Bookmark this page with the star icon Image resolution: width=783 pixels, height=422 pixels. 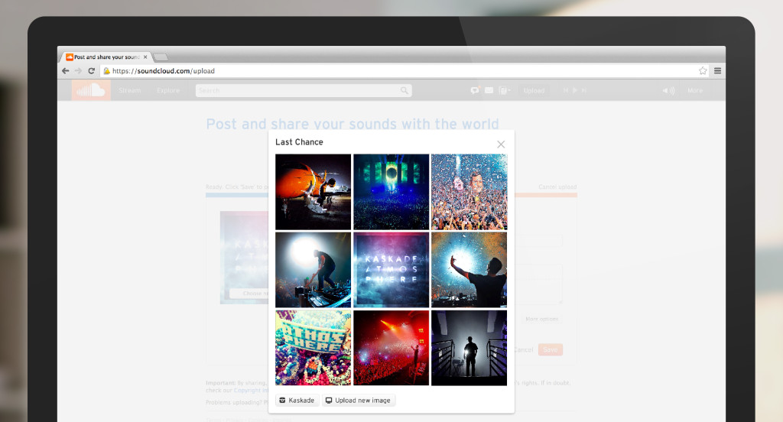(x=703, y=71)
